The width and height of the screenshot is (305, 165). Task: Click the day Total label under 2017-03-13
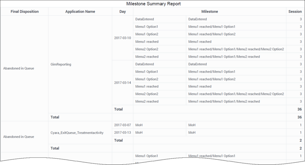[119, 140]
